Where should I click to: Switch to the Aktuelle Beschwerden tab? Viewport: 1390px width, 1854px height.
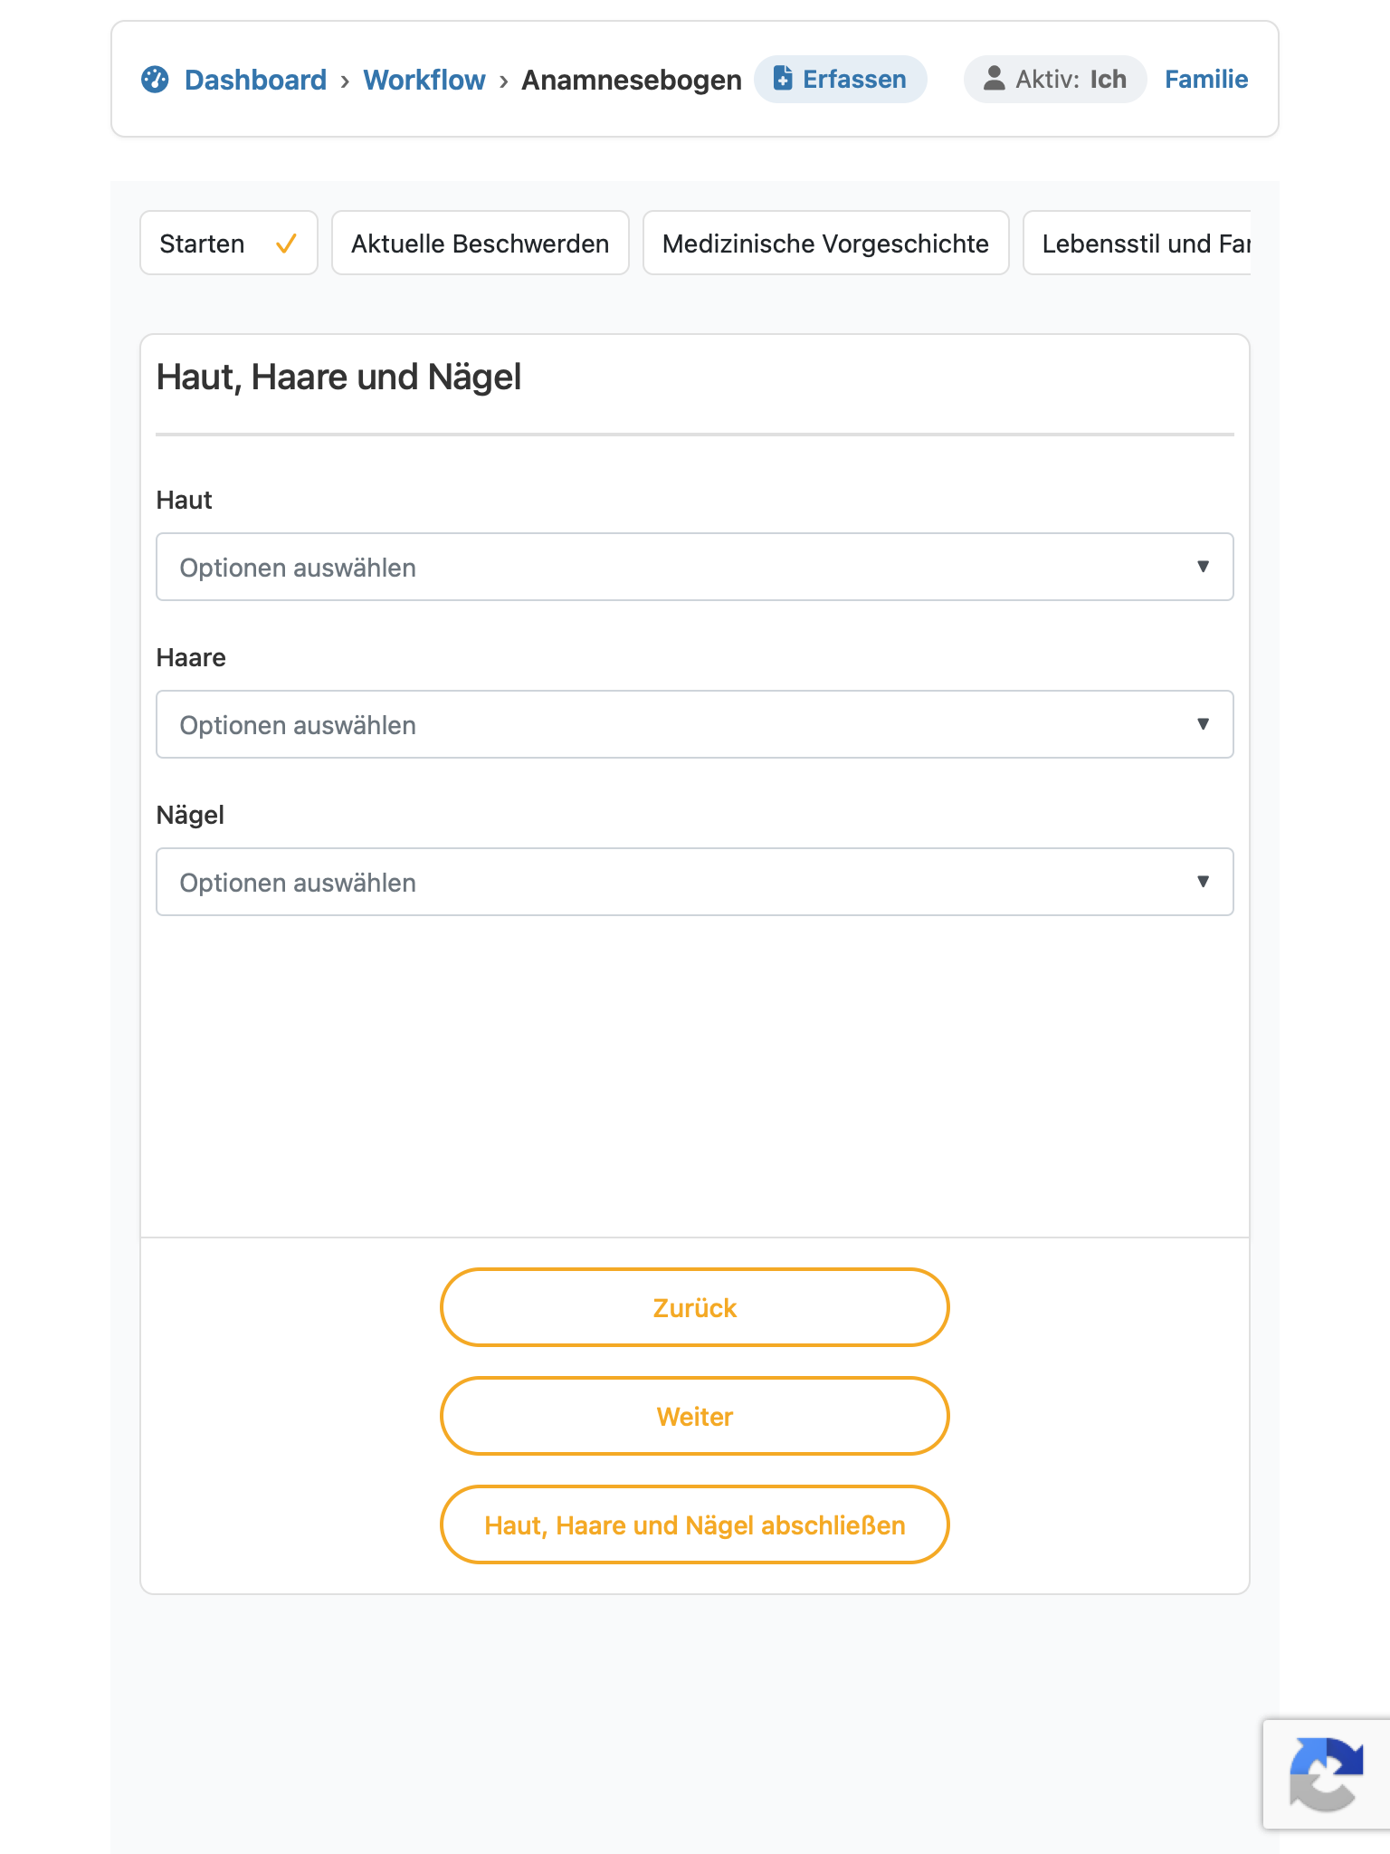coord(481,243)
